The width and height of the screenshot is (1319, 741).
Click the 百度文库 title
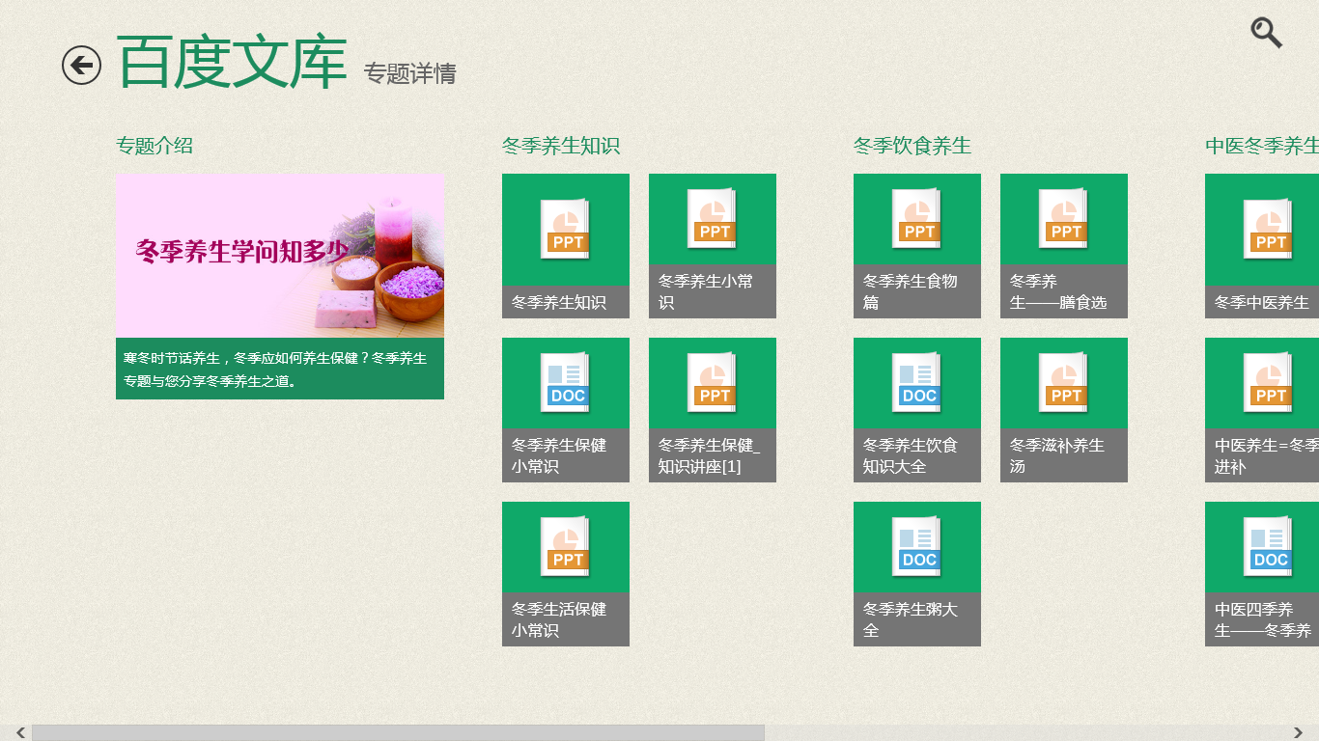[232, 64]
